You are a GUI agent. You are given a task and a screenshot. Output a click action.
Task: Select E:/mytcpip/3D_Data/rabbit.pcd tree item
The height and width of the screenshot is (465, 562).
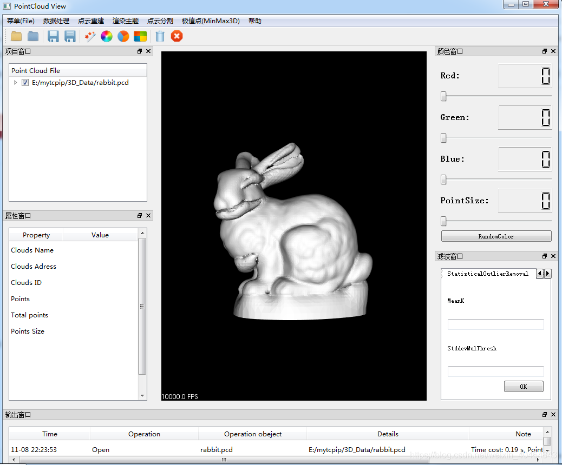point(80,83)
